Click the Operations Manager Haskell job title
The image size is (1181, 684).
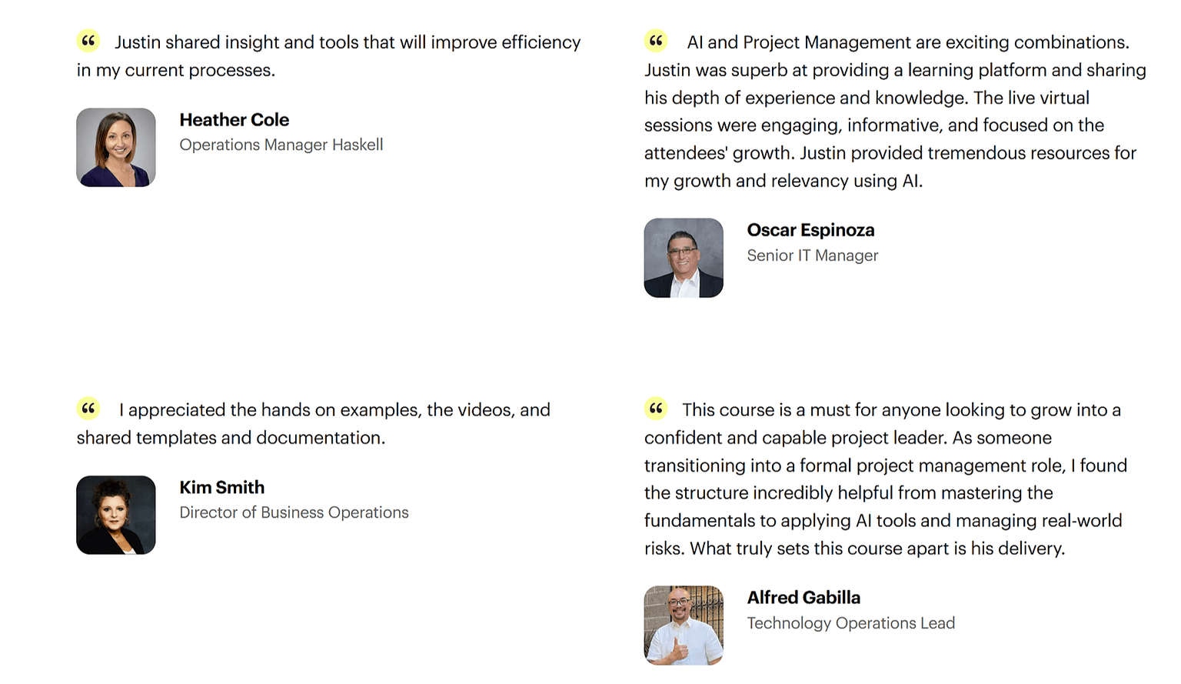281,145
